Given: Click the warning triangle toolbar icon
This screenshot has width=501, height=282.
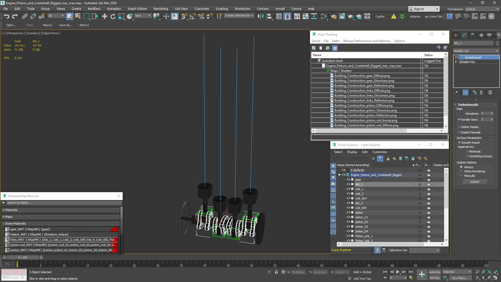Looking at the screenshot, I should (x=393, y=16).
